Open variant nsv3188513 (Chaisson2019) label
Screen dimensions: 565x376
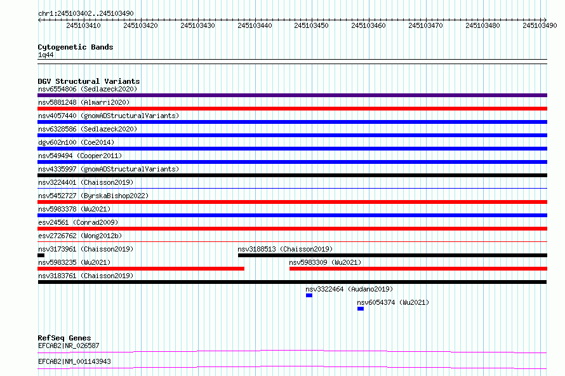tap(285, 249)
